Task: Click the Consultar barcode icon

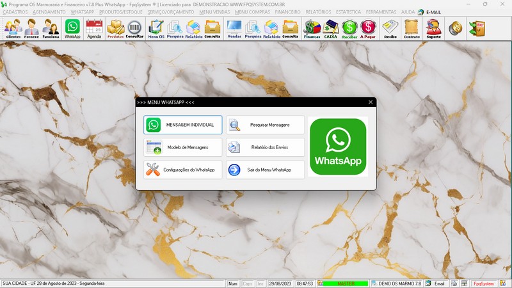Action: pyautogui.click(x=134, y=28)
